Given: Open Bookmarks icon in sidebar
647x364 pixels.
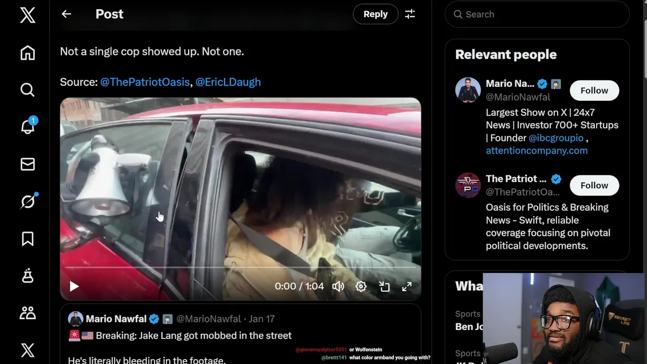Looking at the screenshot, I should click(28, 239).
